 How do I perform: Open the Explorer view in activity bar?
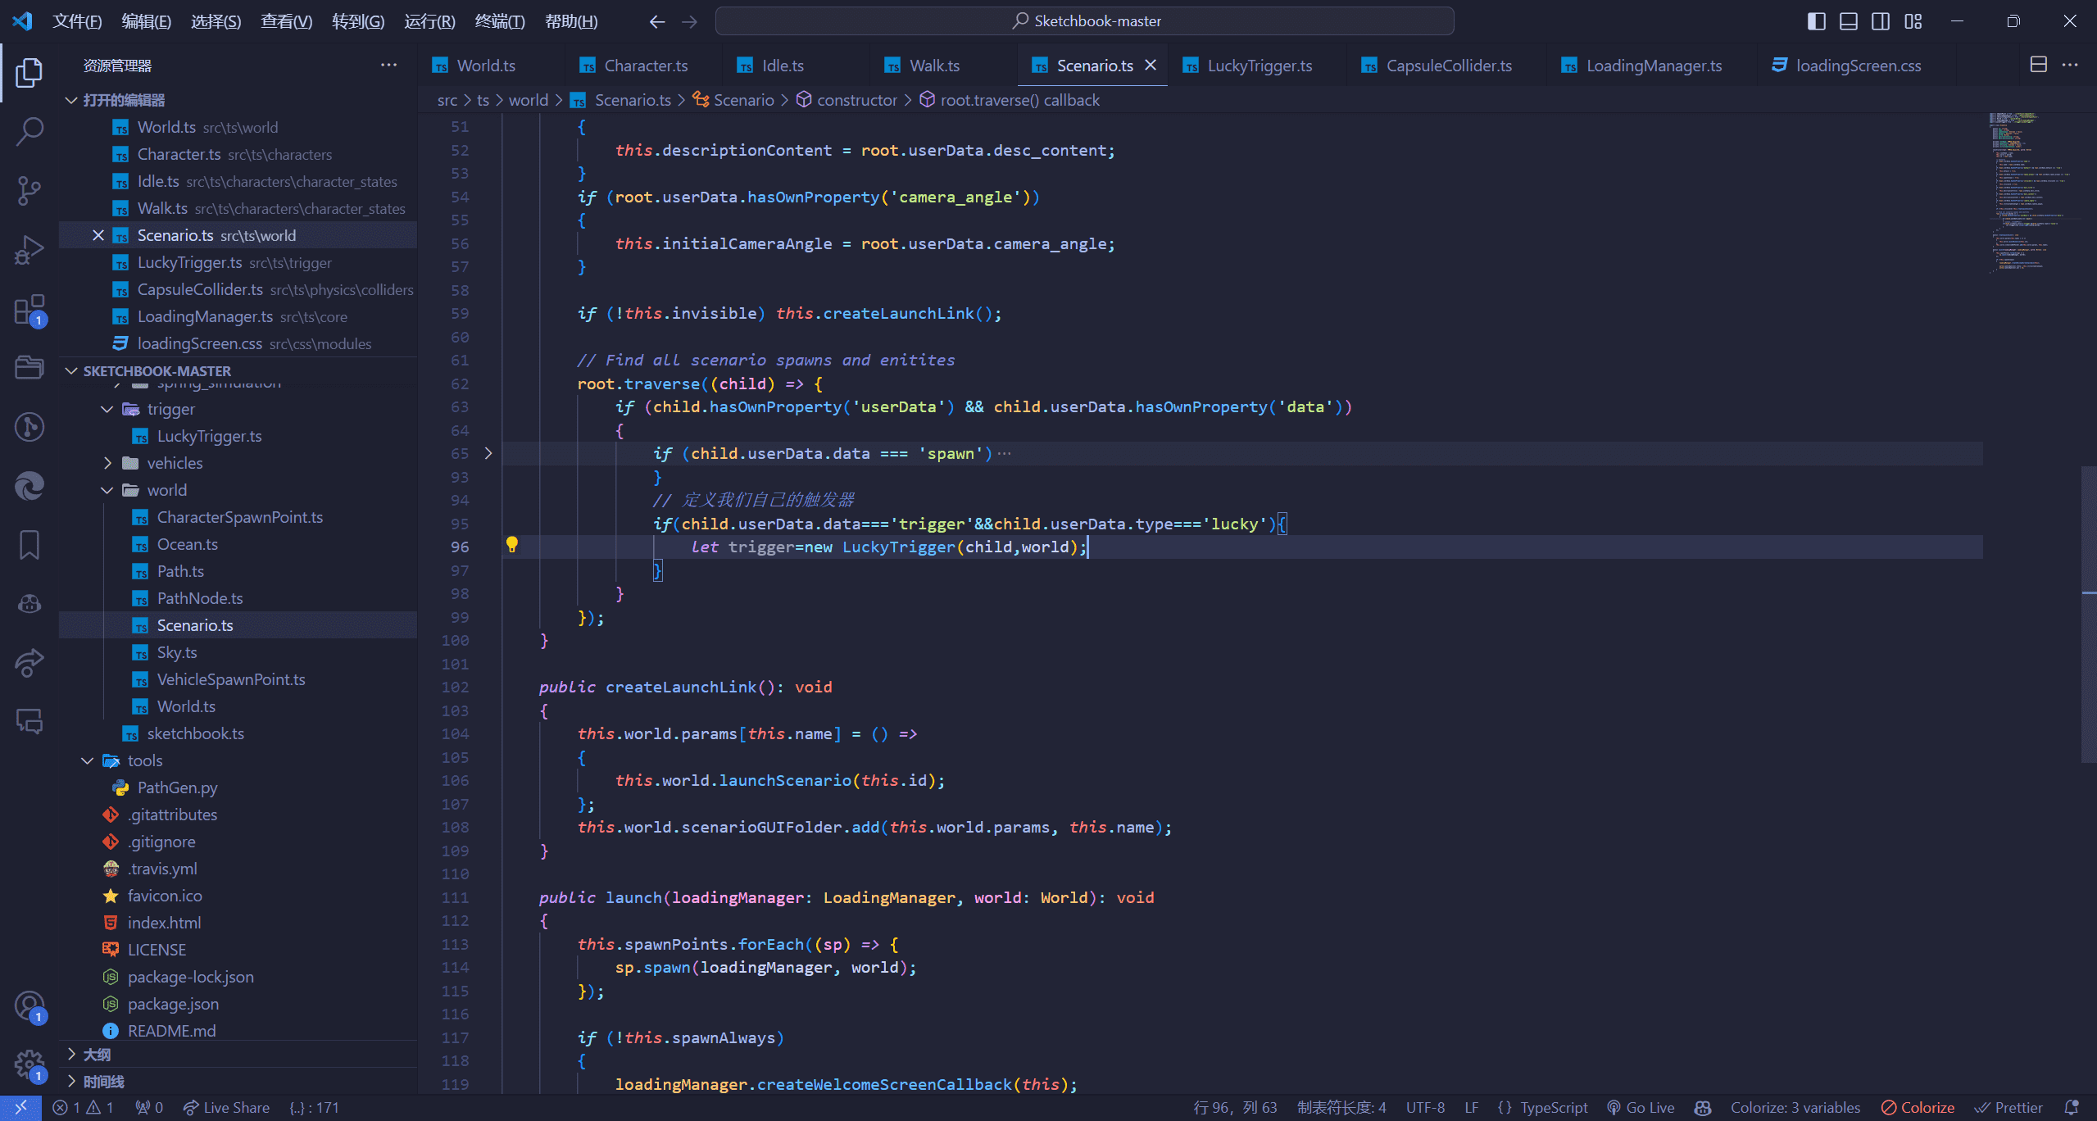click(x=29, y=73)
